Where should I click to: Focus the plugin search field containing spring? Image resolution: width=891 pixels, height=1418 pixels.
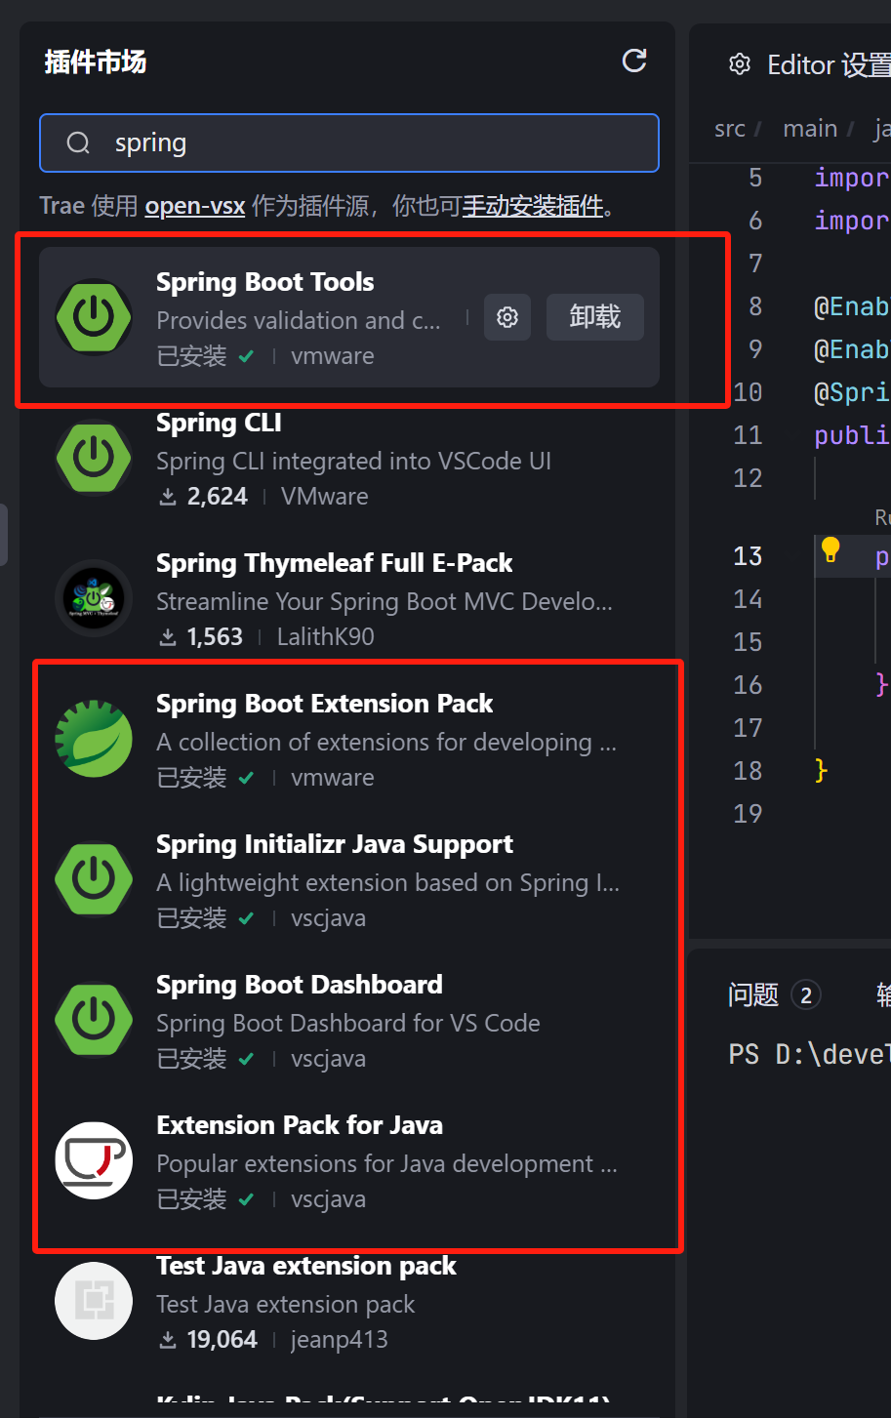(349, 142)
